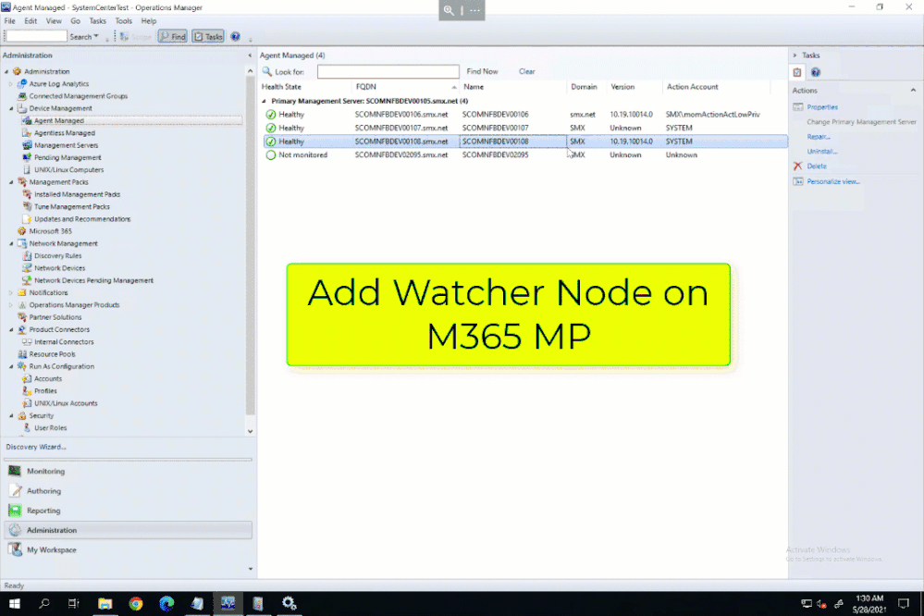Open Task View on the taskbar
The image size is (924, 616).
(x=74, y=604)
